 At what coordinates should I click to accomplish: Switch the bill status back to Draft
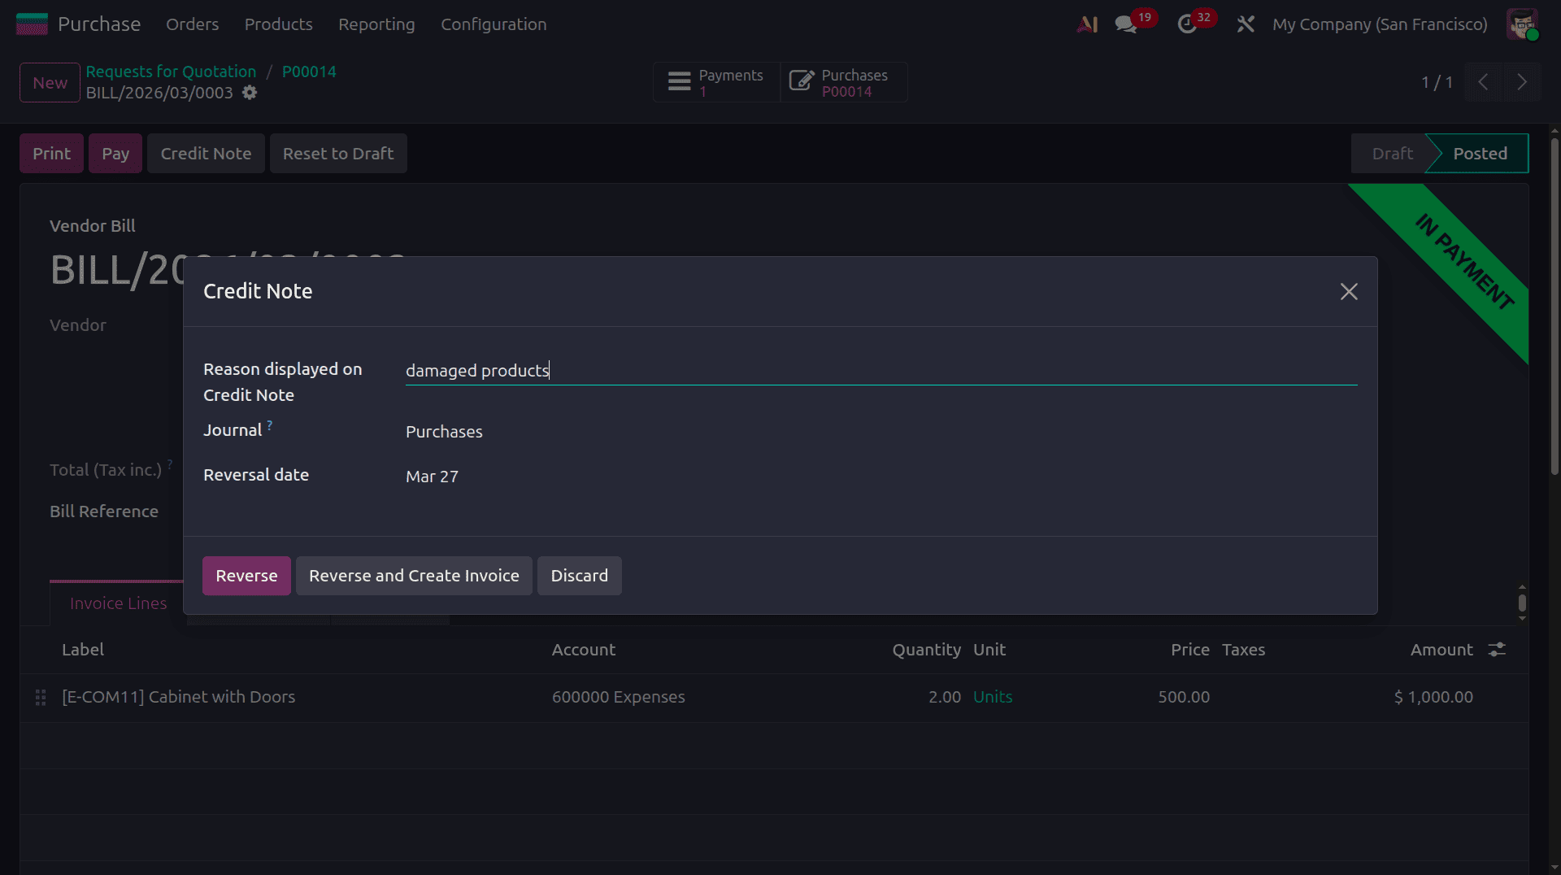1392,153
